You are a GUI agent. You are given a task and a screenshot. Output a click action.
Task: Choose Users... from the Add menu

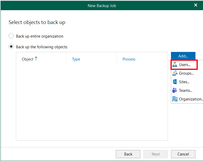[184, 65]
